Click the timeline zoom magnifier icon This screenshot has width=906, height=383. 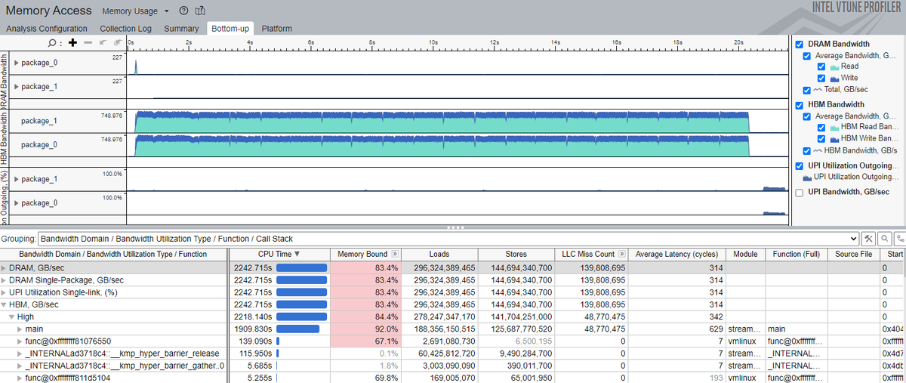tap(52, 43)
